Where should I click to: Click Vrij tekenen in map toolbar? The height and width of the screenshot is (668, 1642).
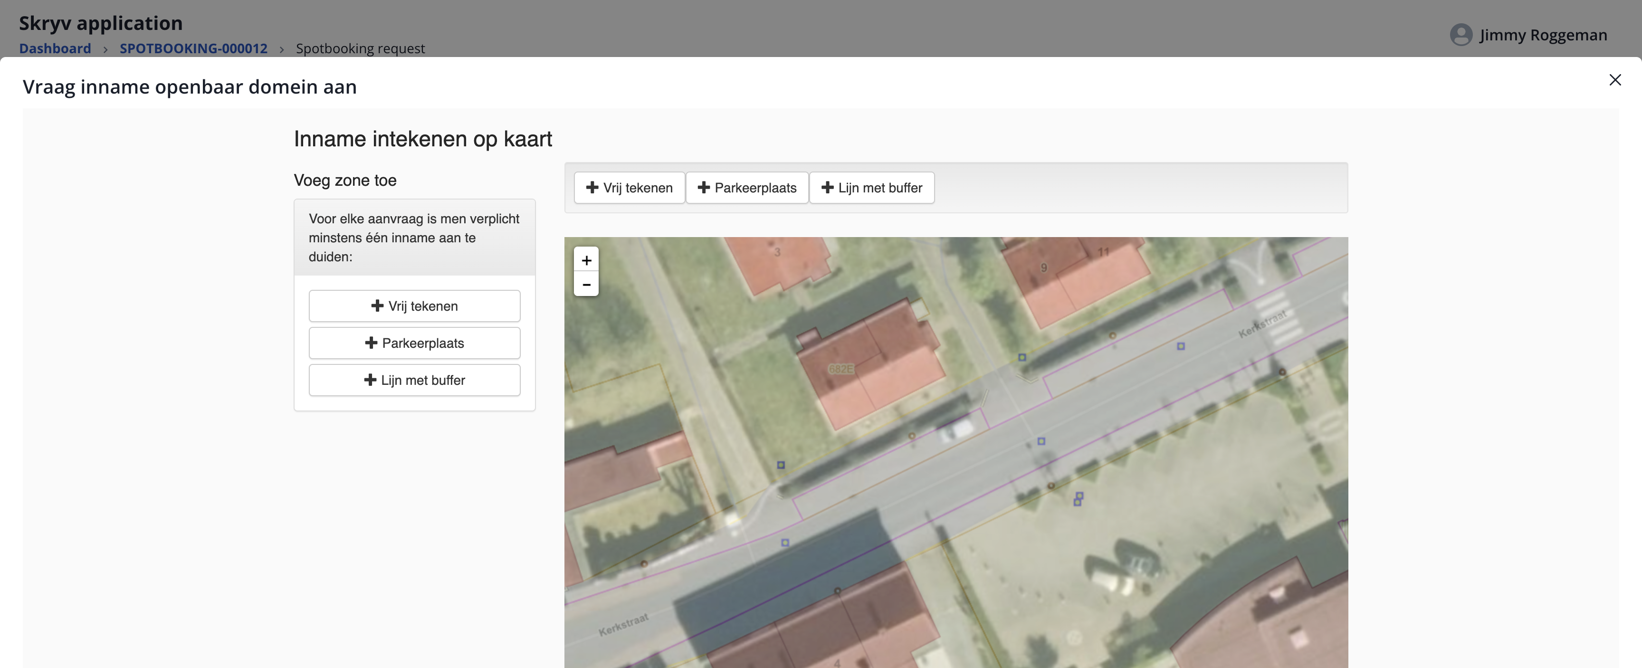(629, 187)
